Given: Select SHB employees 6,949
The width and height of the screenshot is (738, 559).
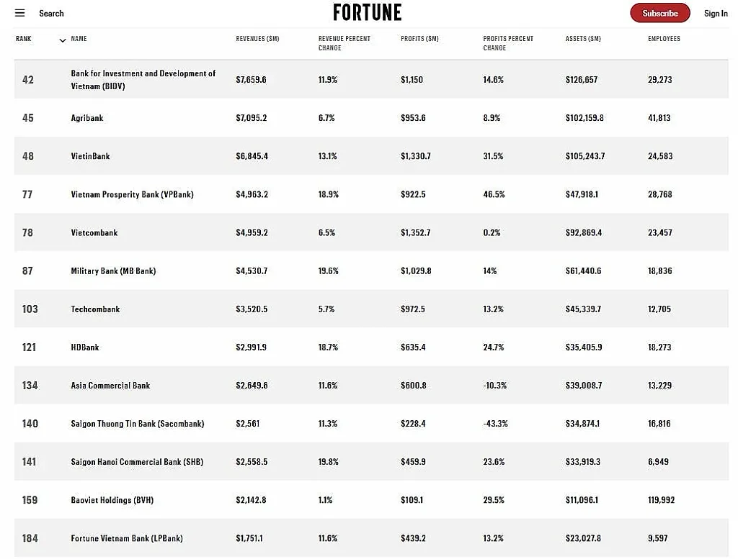Looking at the screenshot, I should [658, 462].
